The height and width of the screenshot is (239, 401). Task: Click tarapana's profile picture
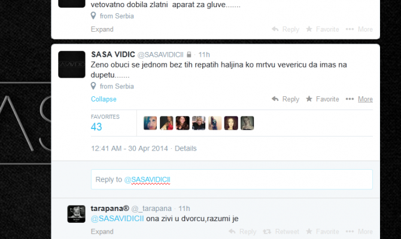coord(76,214)
